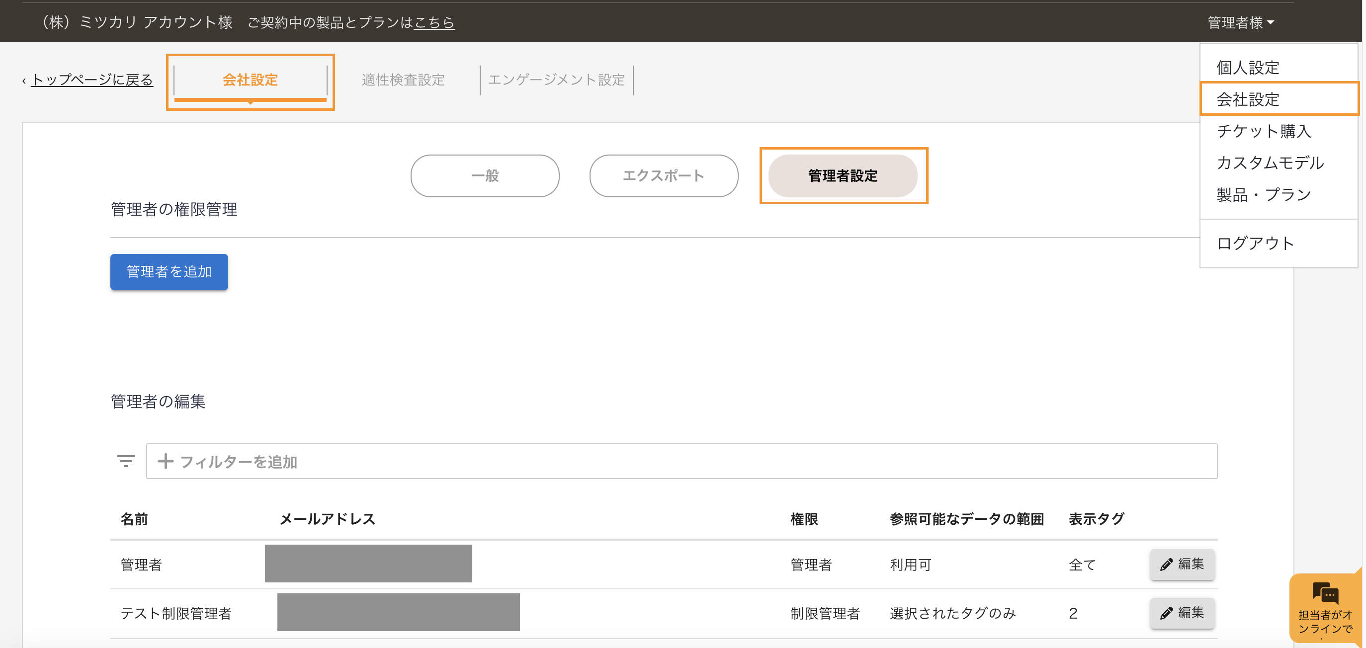This screenshot has width=1366, height=648.
Task: Click ログアウト in the menu
Action: coord(1255,243)
